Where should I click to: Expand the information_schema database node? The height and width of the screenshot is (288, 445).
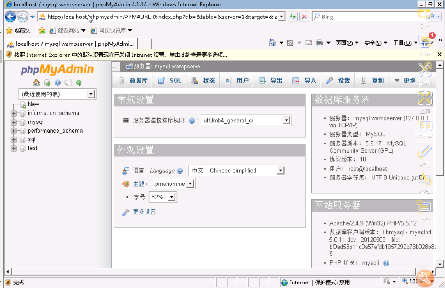click(x=14, y=113)
